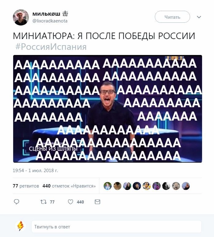This screenshot has height=237, width=214.
Task: Open @lixoradkaenota profile handle
Action: [50, 21]
